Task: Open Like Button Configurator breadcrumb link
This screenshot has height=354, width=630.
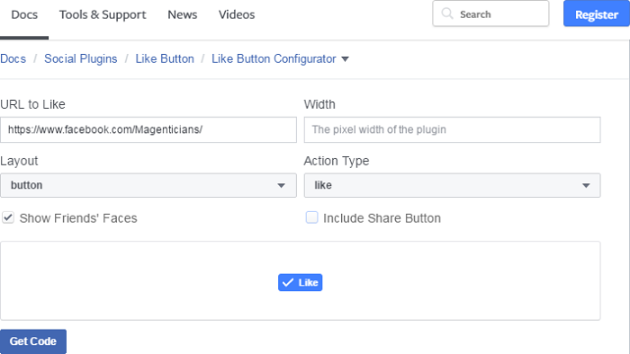Action: click(274, 59)
